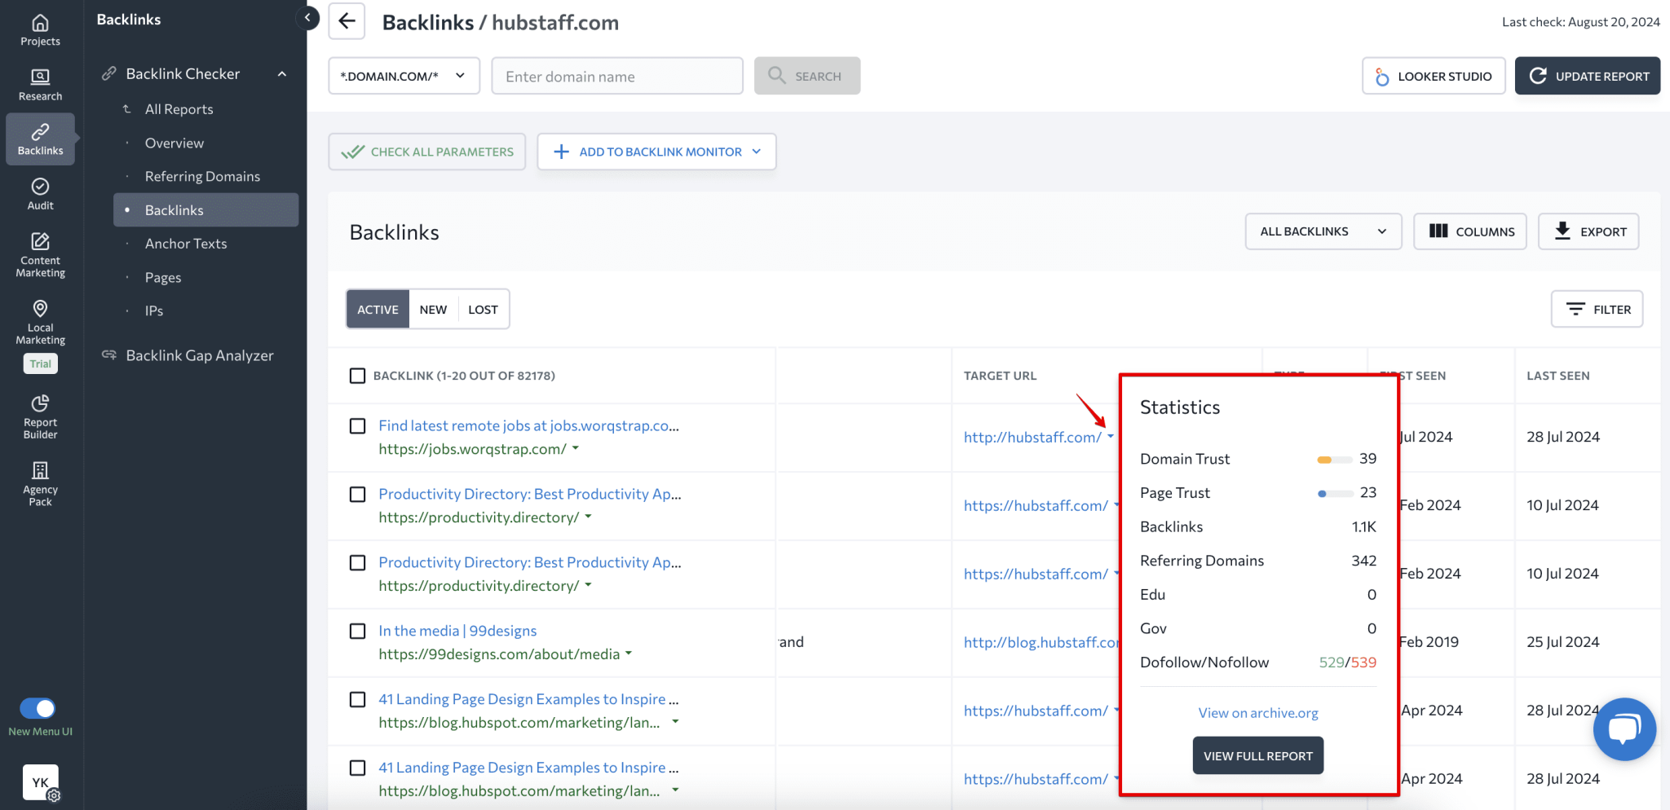Open the Add to Backlink Monitor dropdown

pyautogui.click(x=656, y=152)
